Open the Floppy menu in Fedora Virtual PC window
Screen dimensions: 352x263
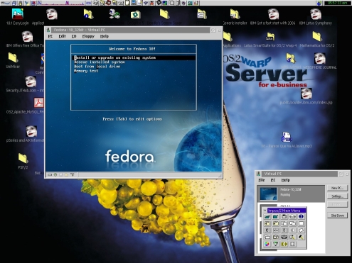(x=88, y=36)
